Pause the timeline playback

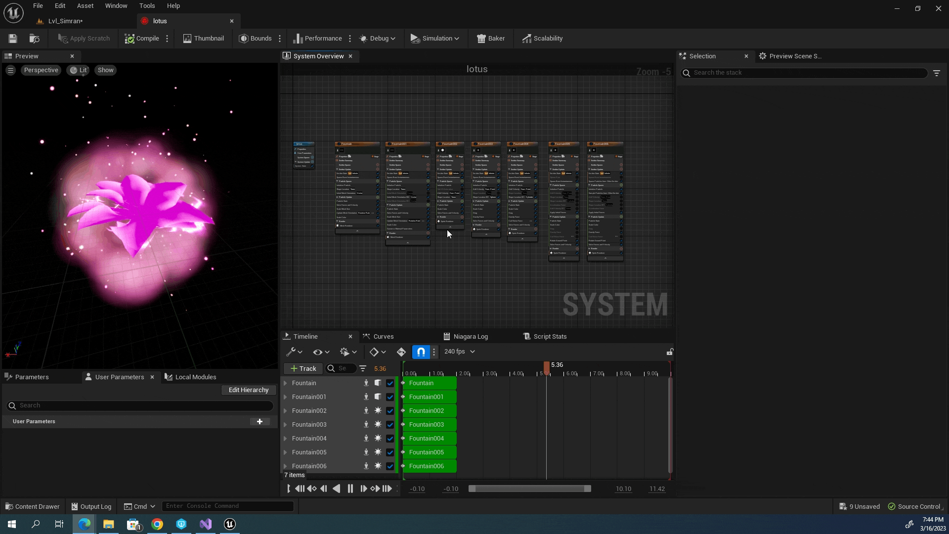(350, 489)
